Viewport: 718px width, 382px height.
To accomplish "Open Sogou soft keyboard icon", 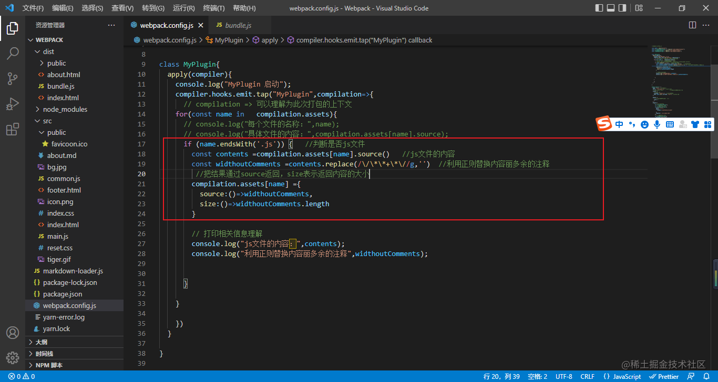I will pos(670,124).
